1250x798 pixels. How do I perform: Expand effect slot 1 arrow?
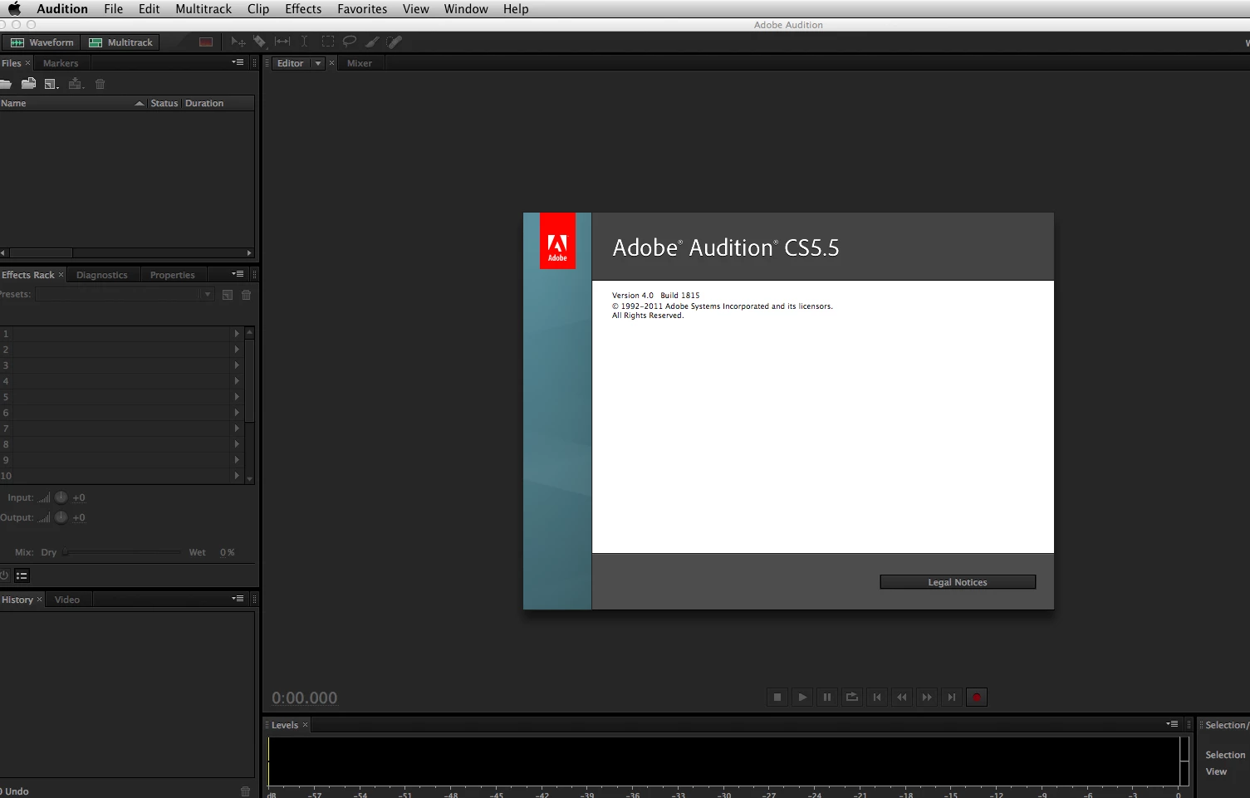237,334
